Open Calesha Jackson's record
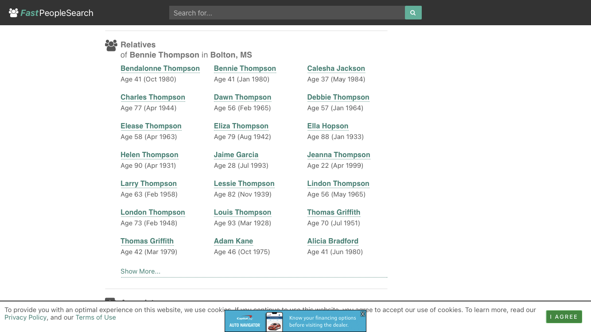The width and height of the screenshot is (591, 332). pos(336,69)
